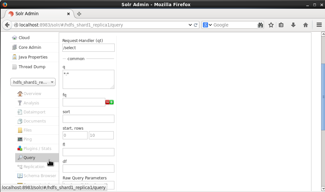Click the Schema Browser book icon
The width and height of the screenshot is (325, 192).
(x=20, y=176)
